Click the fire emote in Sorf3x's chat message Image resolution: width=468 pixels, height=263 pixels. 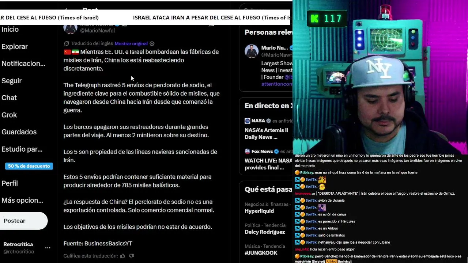click(322, 179)
